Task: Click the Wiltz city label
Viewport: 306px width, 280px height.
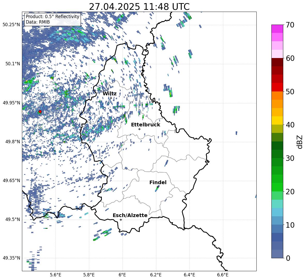Action: click(110, 94)
